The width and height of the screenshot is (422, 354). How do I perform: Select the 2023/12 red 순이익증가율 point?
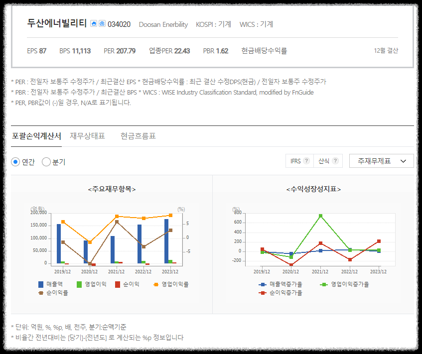(379, 241)
